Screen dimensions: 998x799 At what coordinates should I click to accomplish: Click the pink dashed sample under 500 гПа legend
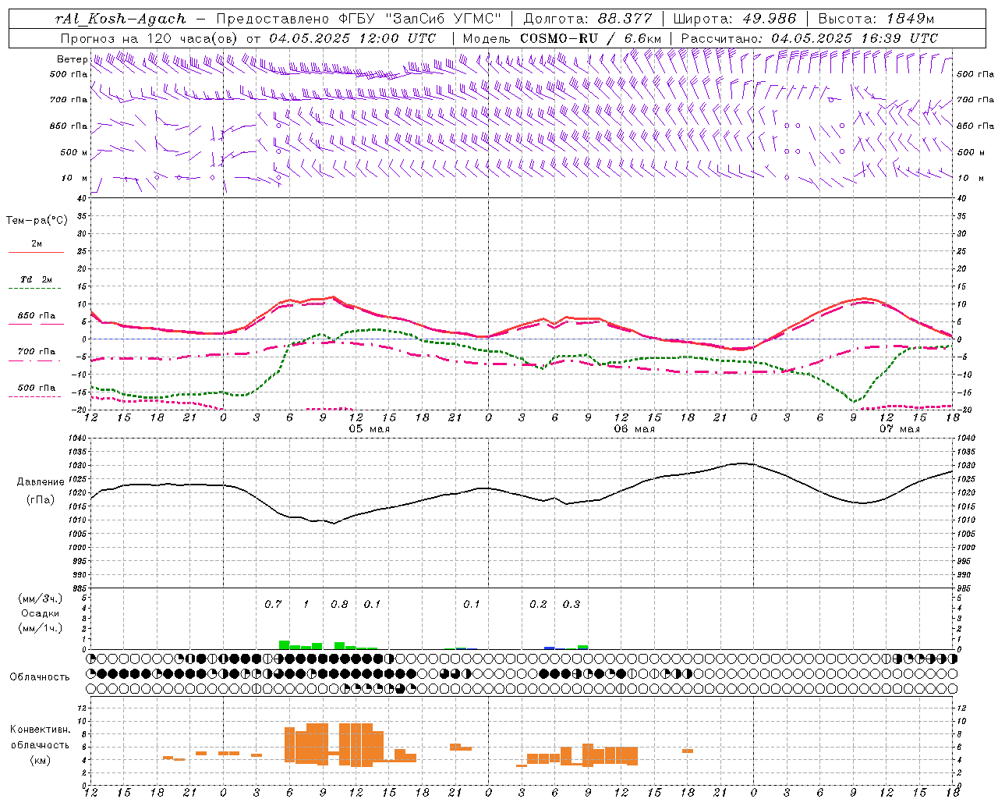coord(34,396)
